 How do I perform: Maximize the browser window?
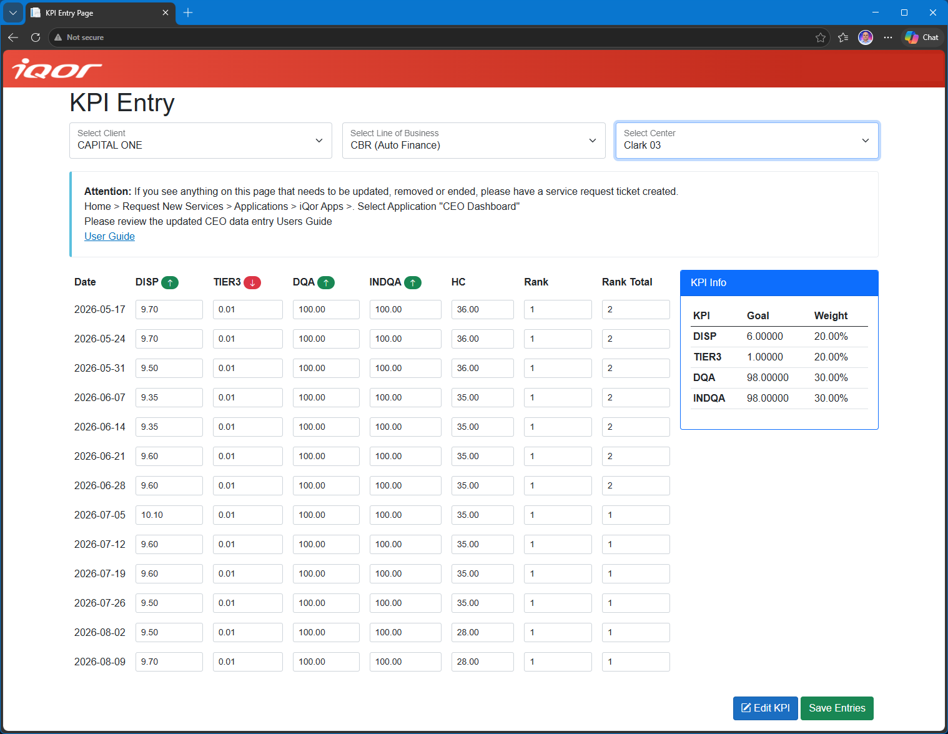pyautogui.click(x=904, y=12)
